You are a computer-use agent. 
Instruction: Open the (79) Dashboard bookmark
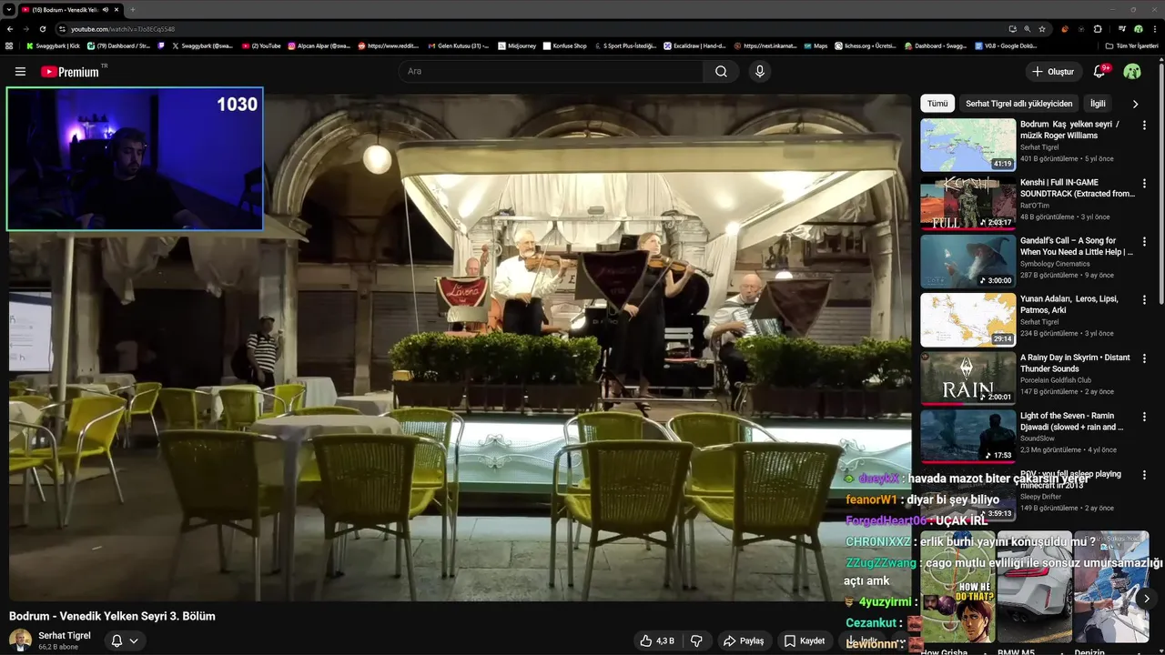(119, 45)
